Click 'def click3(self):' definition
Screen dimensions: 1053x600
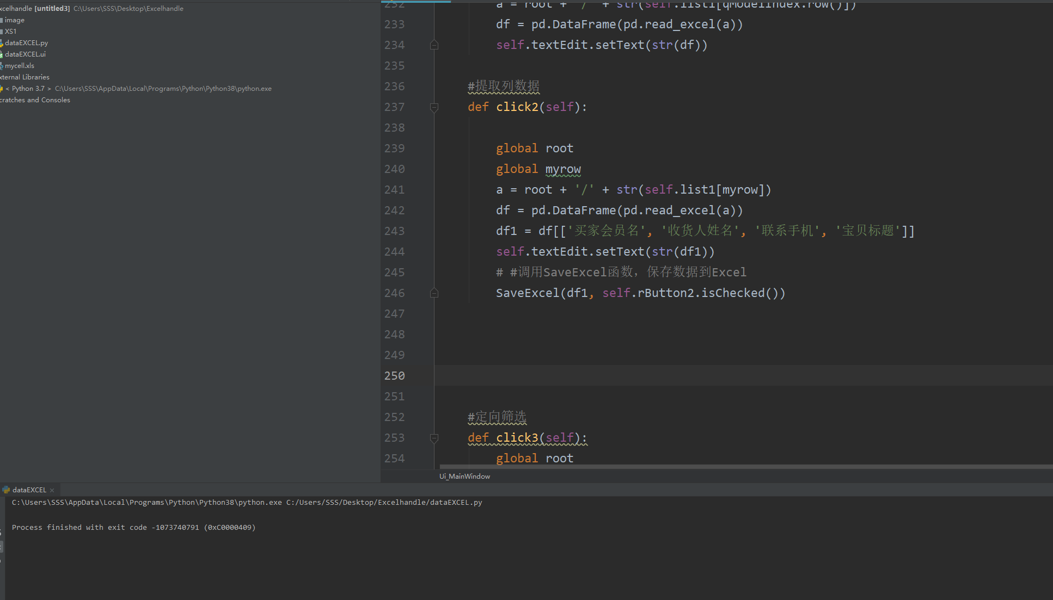[527, 438]
